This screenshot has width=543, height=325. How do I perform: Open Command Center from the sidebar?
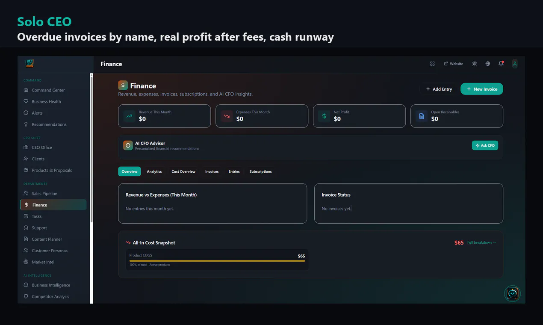pyautogui.click(x=53, y=90)
